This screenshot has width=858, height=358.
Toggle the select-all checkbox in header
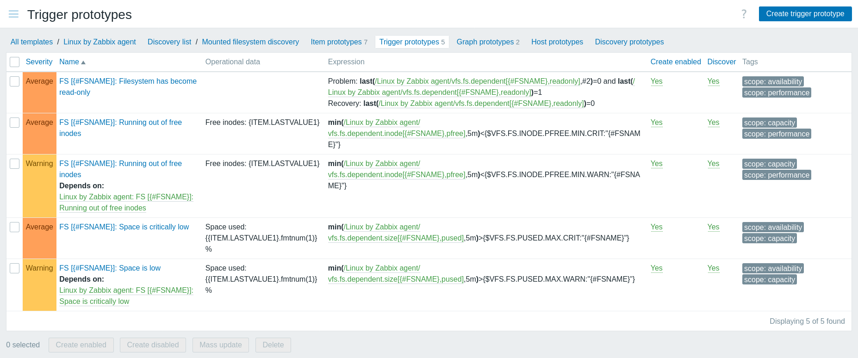[15, 62]
